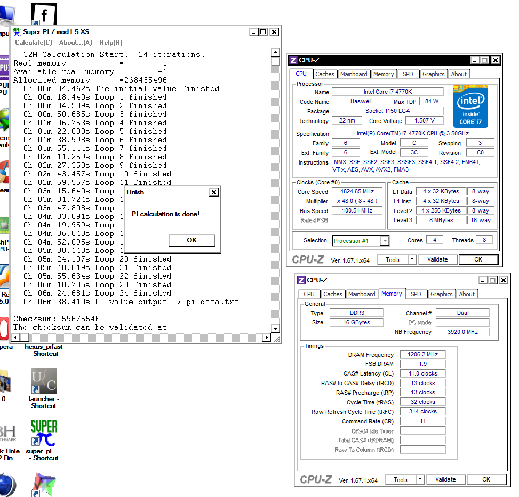This screenshot has width=519, height=497.
Task: Click the Intel Core i7 4770K name field
Action: pos(388,92)
